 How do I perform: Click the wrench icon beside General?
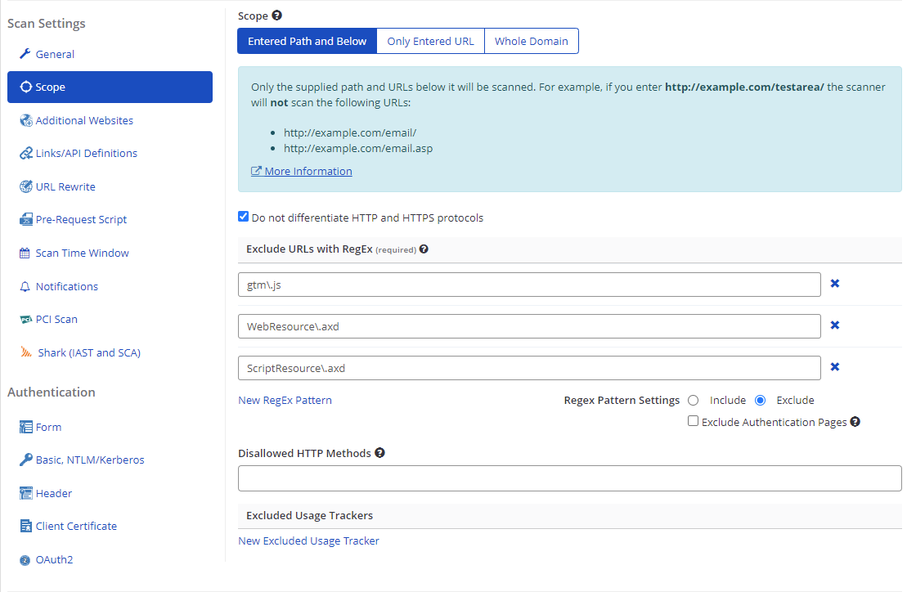pos(25,54)
